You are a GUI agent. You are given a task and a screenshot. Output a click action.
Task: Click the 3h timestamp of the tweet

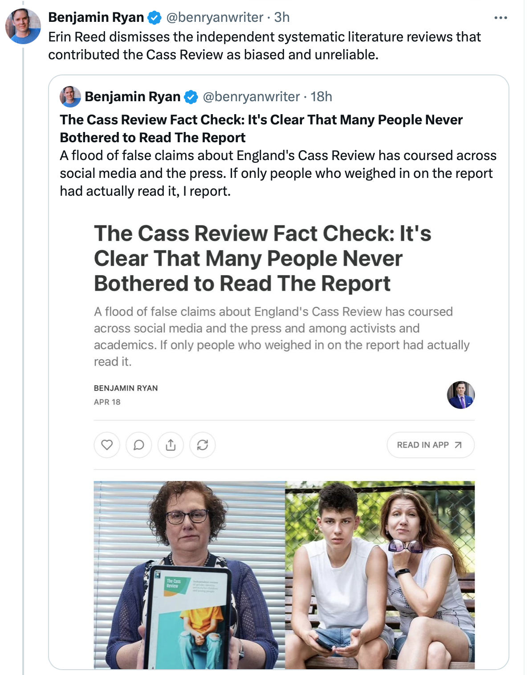point(282,17)
